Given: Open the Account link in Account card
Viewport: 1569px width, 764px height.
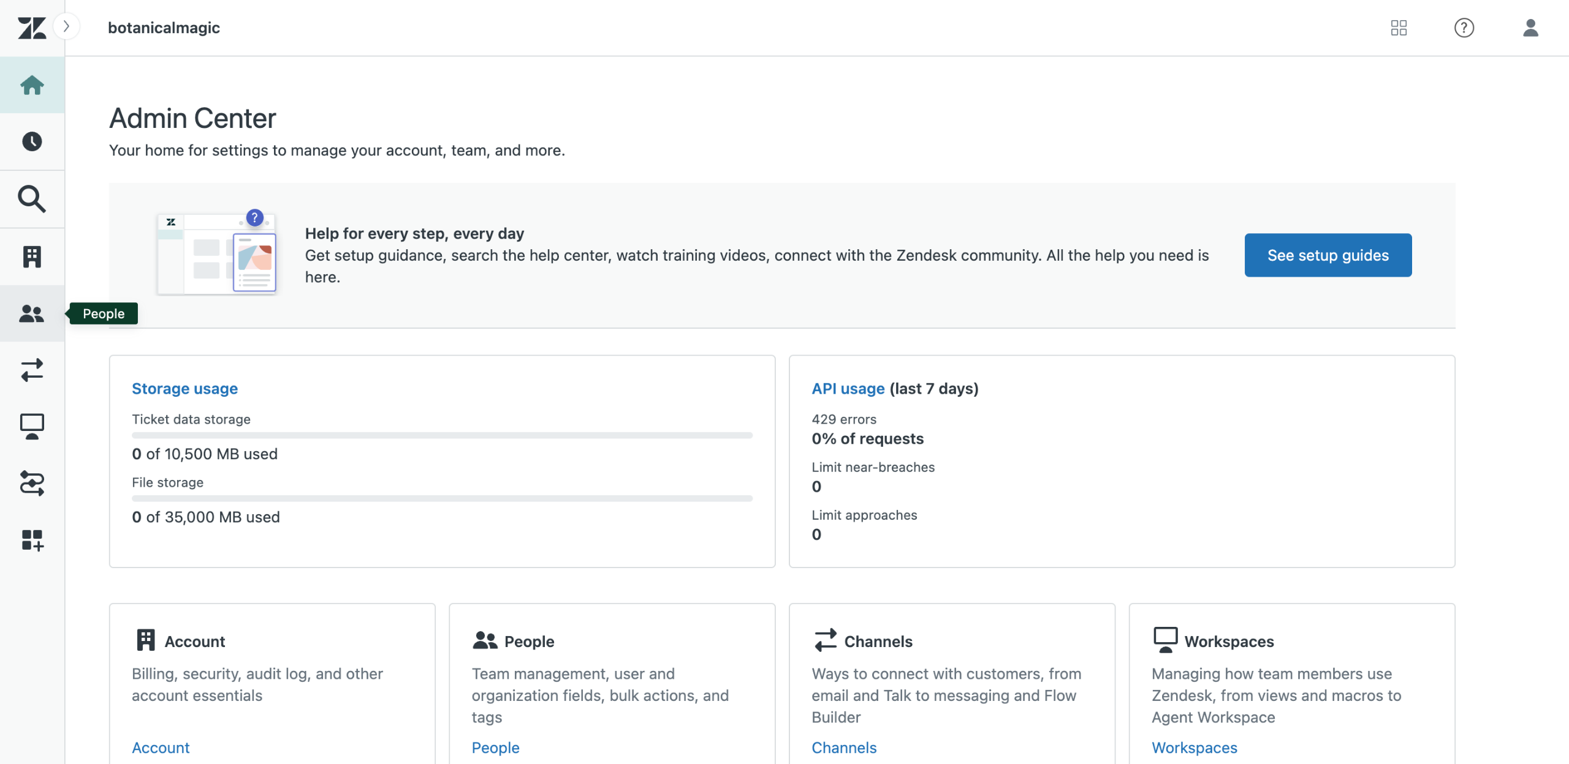Looking at the screenshot, I should click(x=161, y=747).
